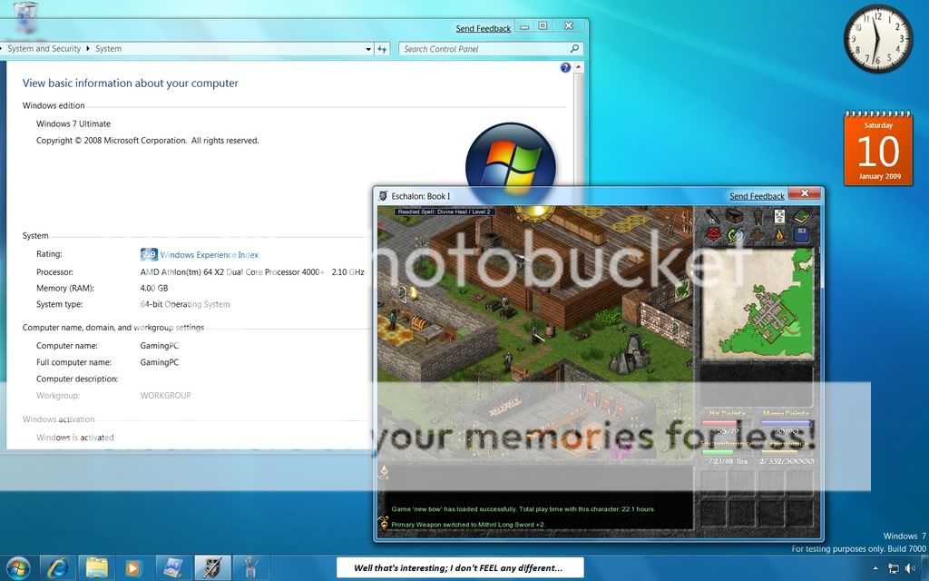This screenshot has width=929, height=581.
Task: Open the Windows Experience Index link
Action: point(209,255)
